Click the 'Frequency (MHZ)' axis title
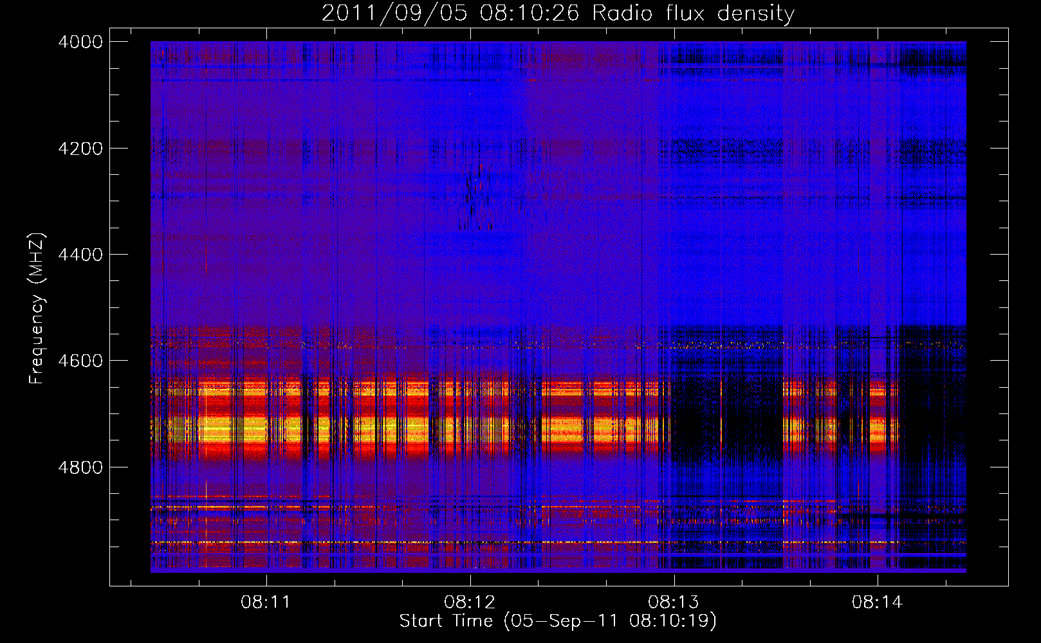 37,309
